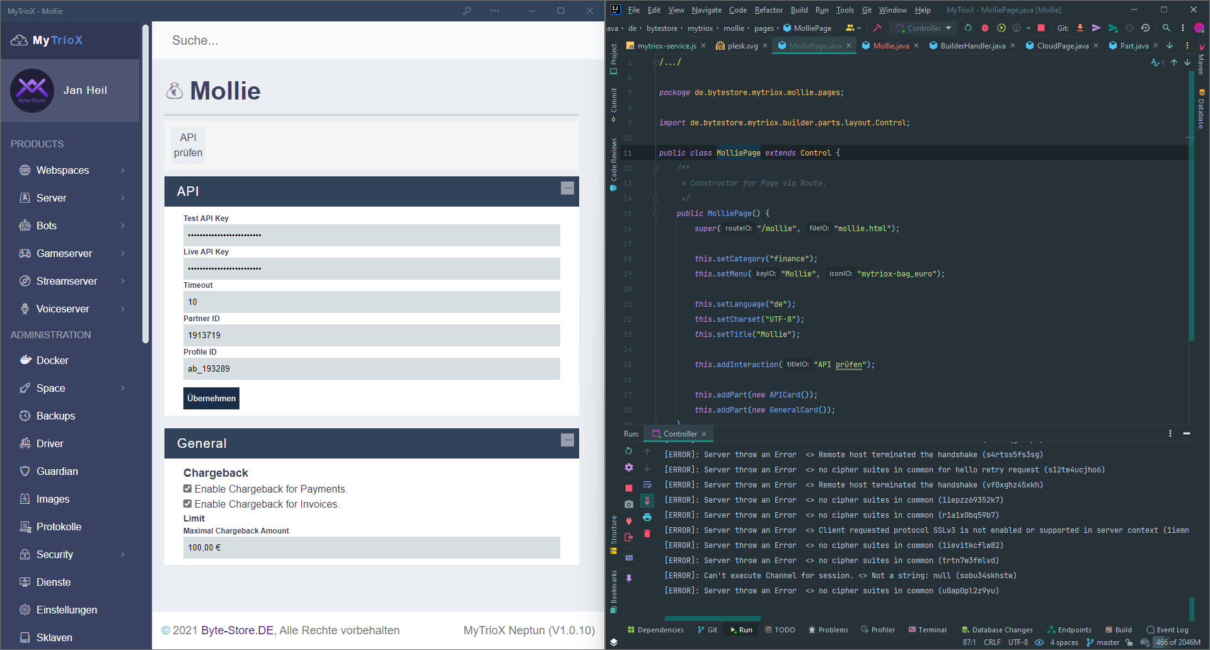The image size is (1210, 650).
Task: Click the Run console horizontal scrollbar
Action: tap(713, 619)
